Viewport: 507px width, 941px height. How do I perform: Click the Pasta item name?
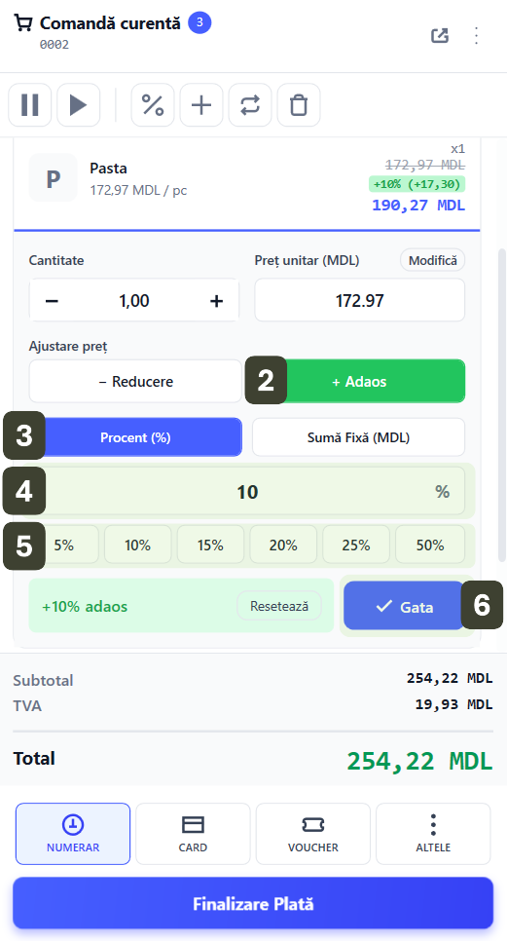click(108, 169)
